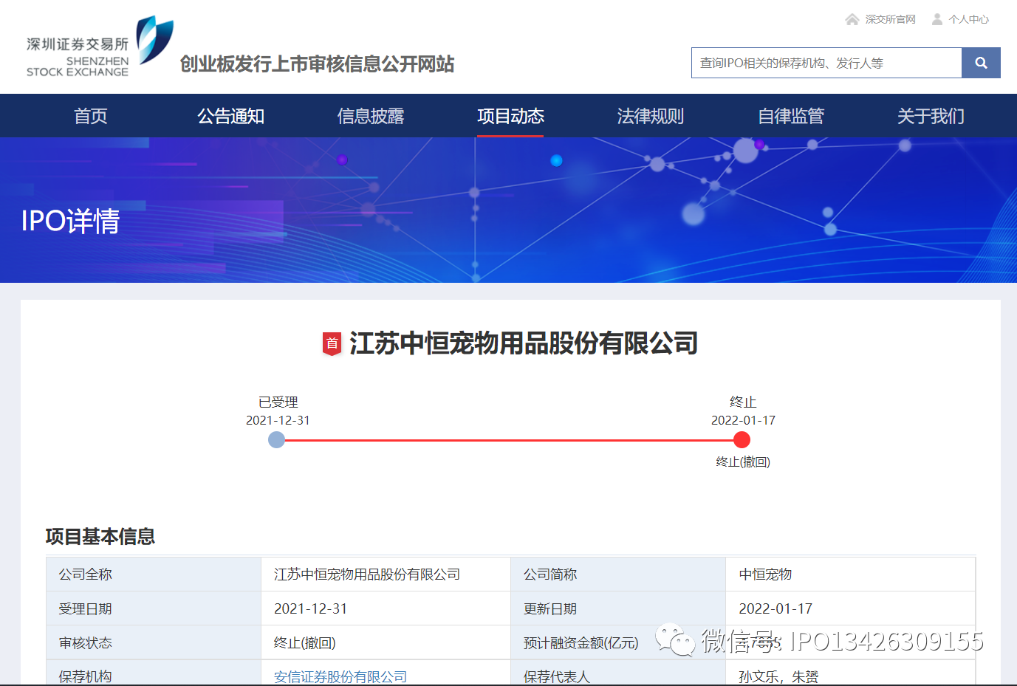The width and height of the screenshot is (1017, 686).
Task: Click the 项目基本信息 section heading
Action: (100, 536)
